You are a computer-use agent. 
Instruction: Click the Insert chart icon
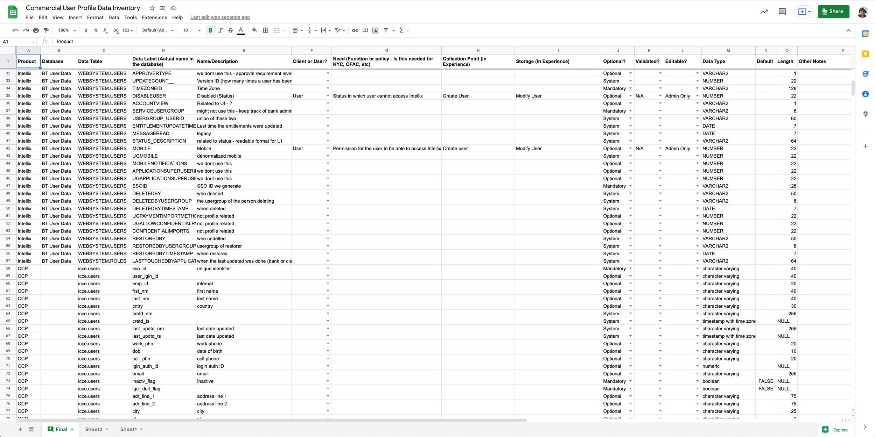coord(375,30)
